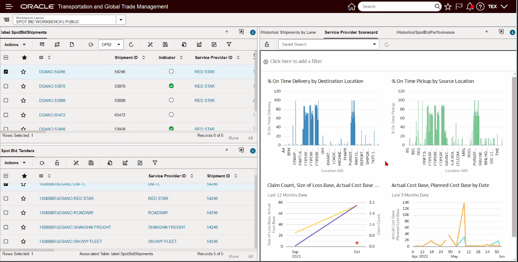Click the Home icon in header
The image size is (518, 262).
pos(351,6)
